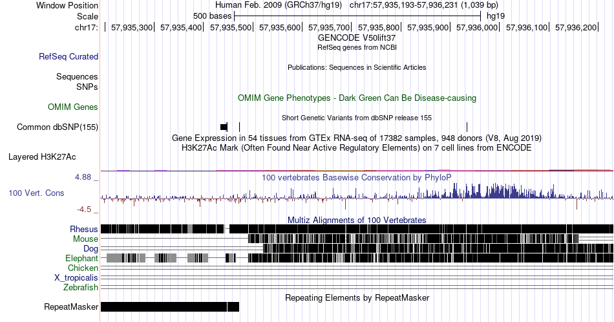Click the GENCODE V50lift37 track title
Screen dimensions: 614x322
click(x=357, y=38)
